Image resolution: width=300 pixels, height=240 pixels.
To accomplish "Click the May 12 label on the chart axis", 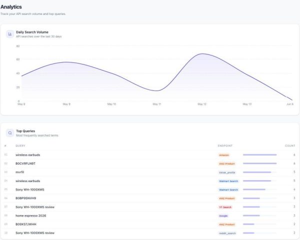I will click(202, 104).
